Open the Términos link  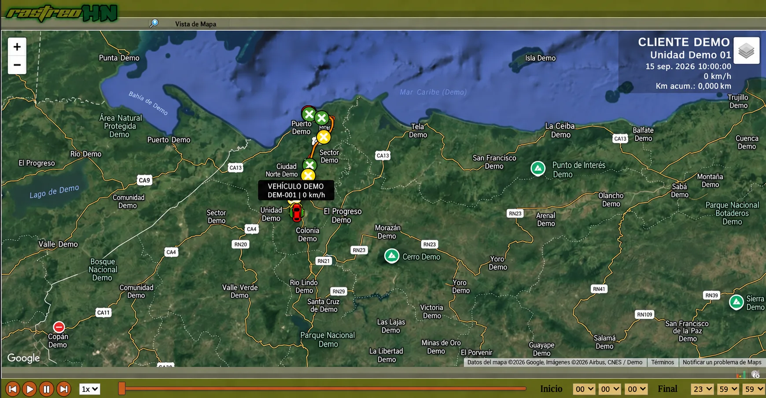(x=663, y=362)
